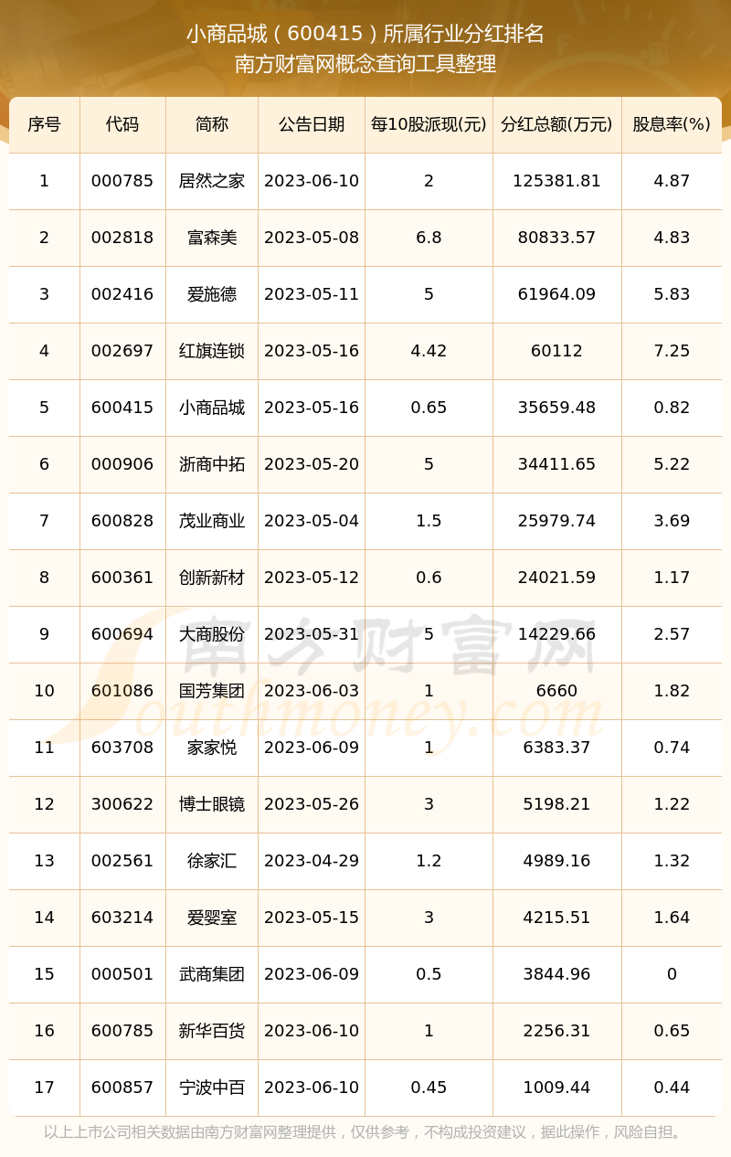
Task: Click date 2023-05-08
Action: [312, 238]
